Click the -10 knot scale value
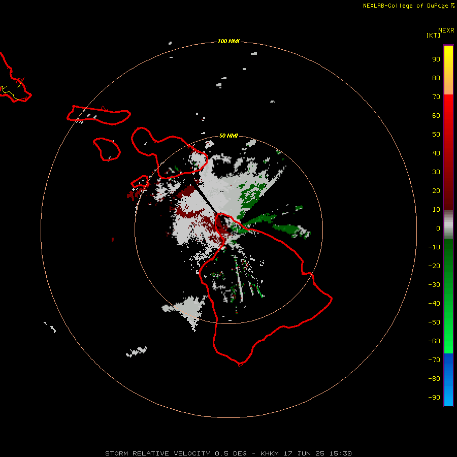The width and height of the screenshot is (457, 457). click(x=434, y=247)
